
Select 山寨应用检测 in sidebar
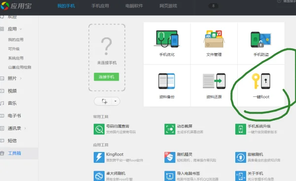coord(20,67)
